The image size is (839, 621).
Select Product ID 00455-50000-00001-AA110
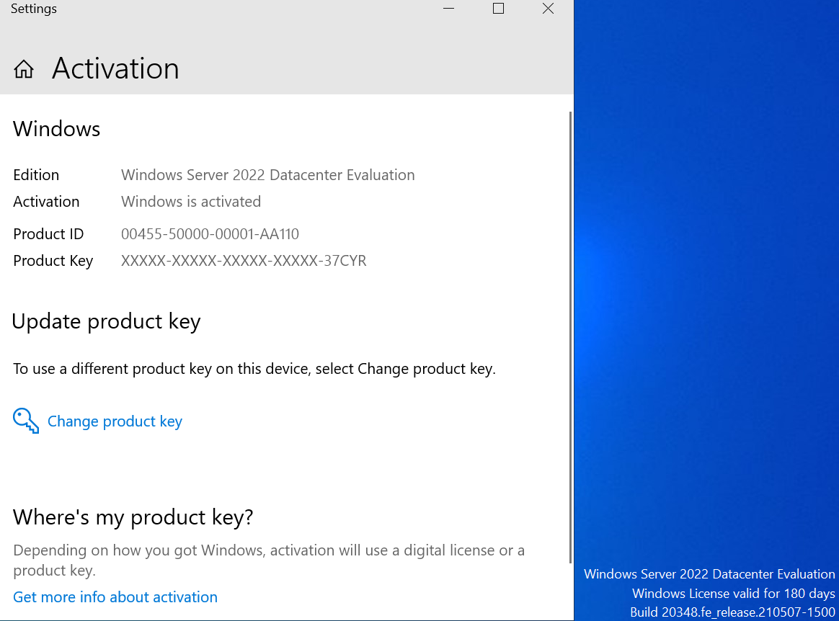[210, 233]
